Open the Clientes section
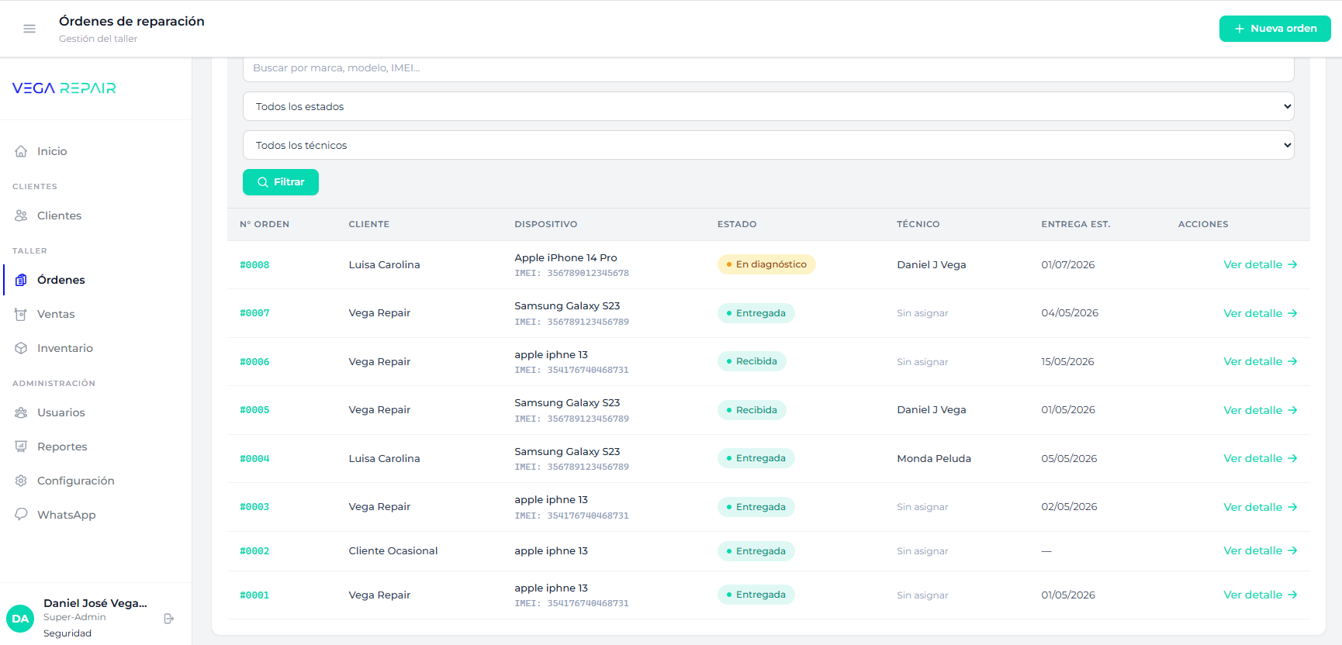This screenshot has height=645, width=1342. (x=96, y=216)
